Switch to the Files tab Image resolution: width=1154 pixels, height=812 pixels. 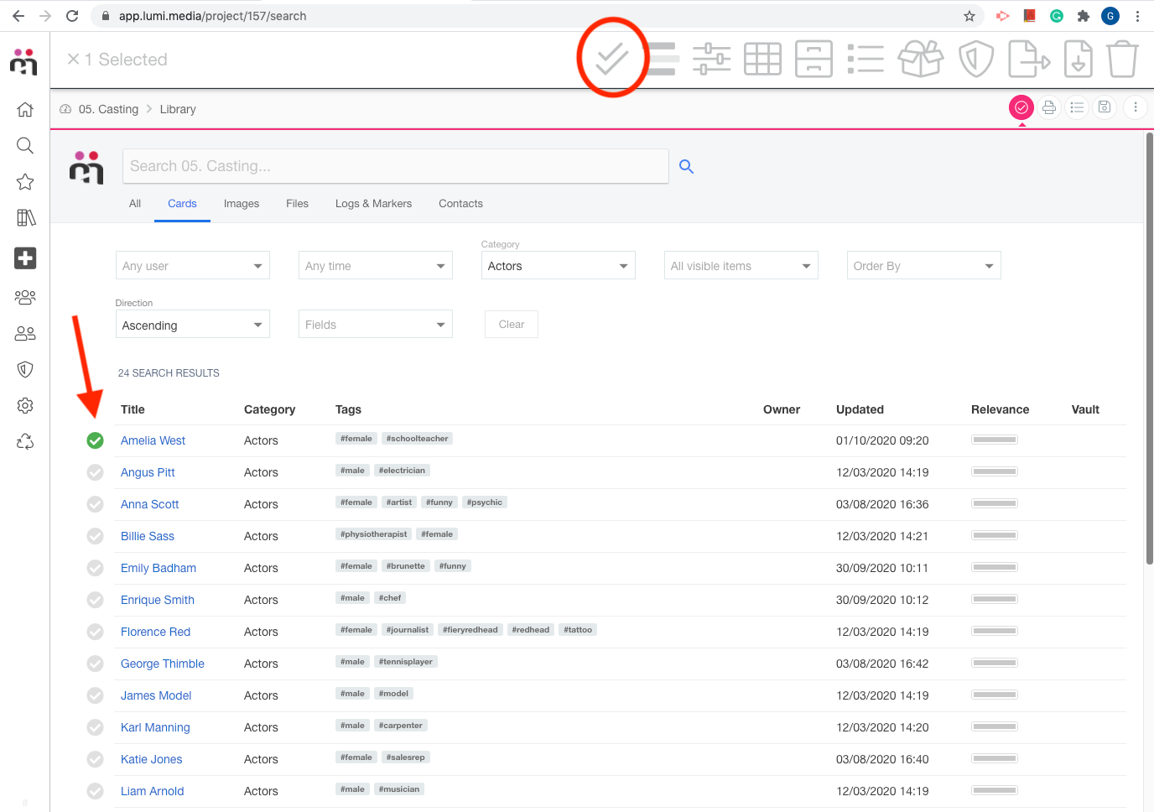297,204
